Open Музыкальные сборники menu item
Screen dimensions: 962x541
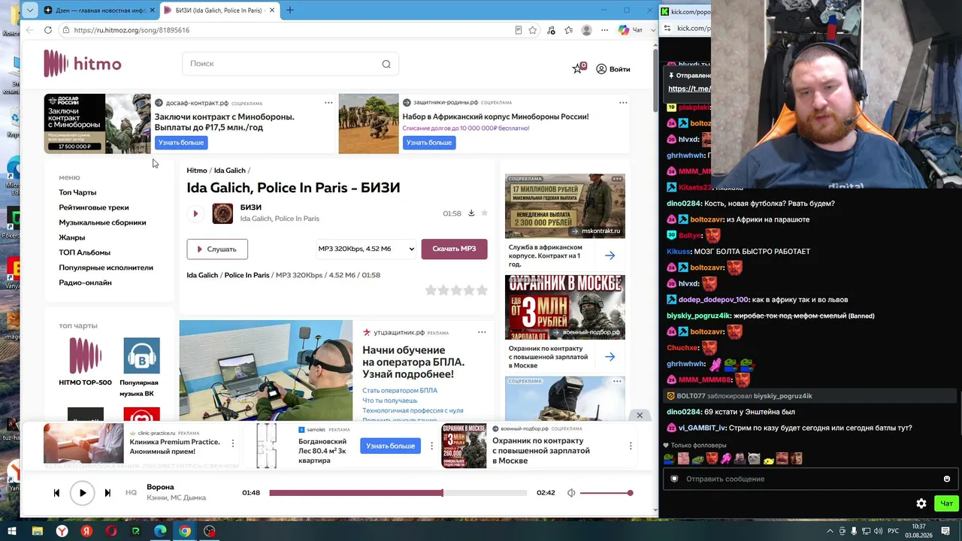[x=102, y=222]
